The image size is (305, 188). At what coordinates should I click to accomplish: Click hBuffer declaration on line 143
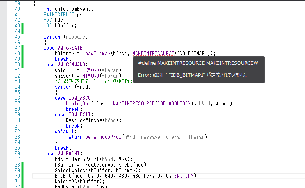(x=64, y=25)
